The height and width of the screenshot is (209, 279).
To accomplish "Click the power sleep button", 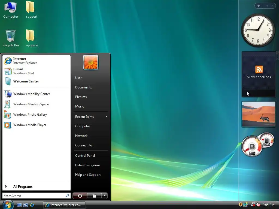I will click(x=80, y=196).
